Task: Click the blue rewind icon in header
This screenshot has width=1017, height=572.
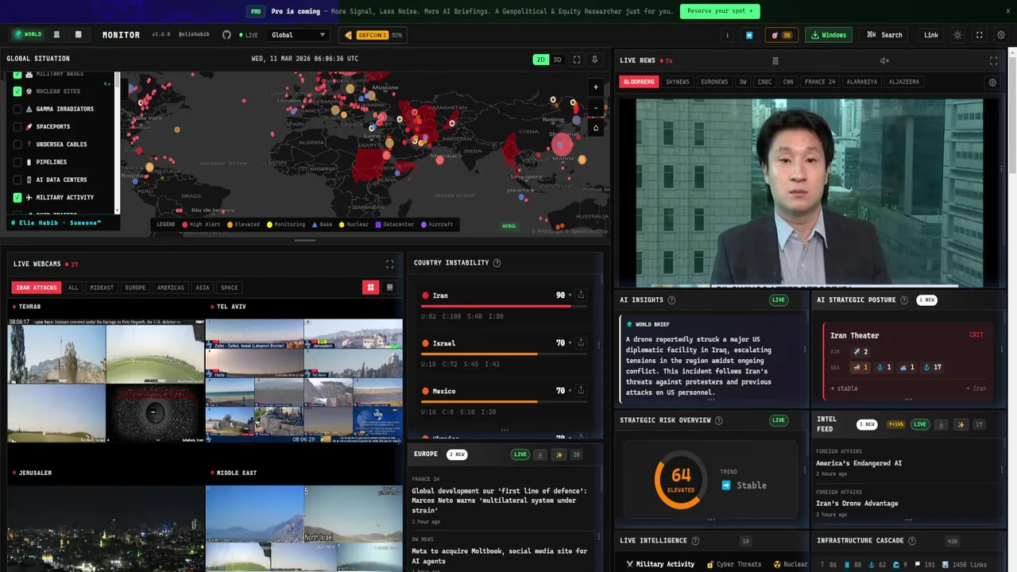Action: pyautogui.click(x=748, y=35)
